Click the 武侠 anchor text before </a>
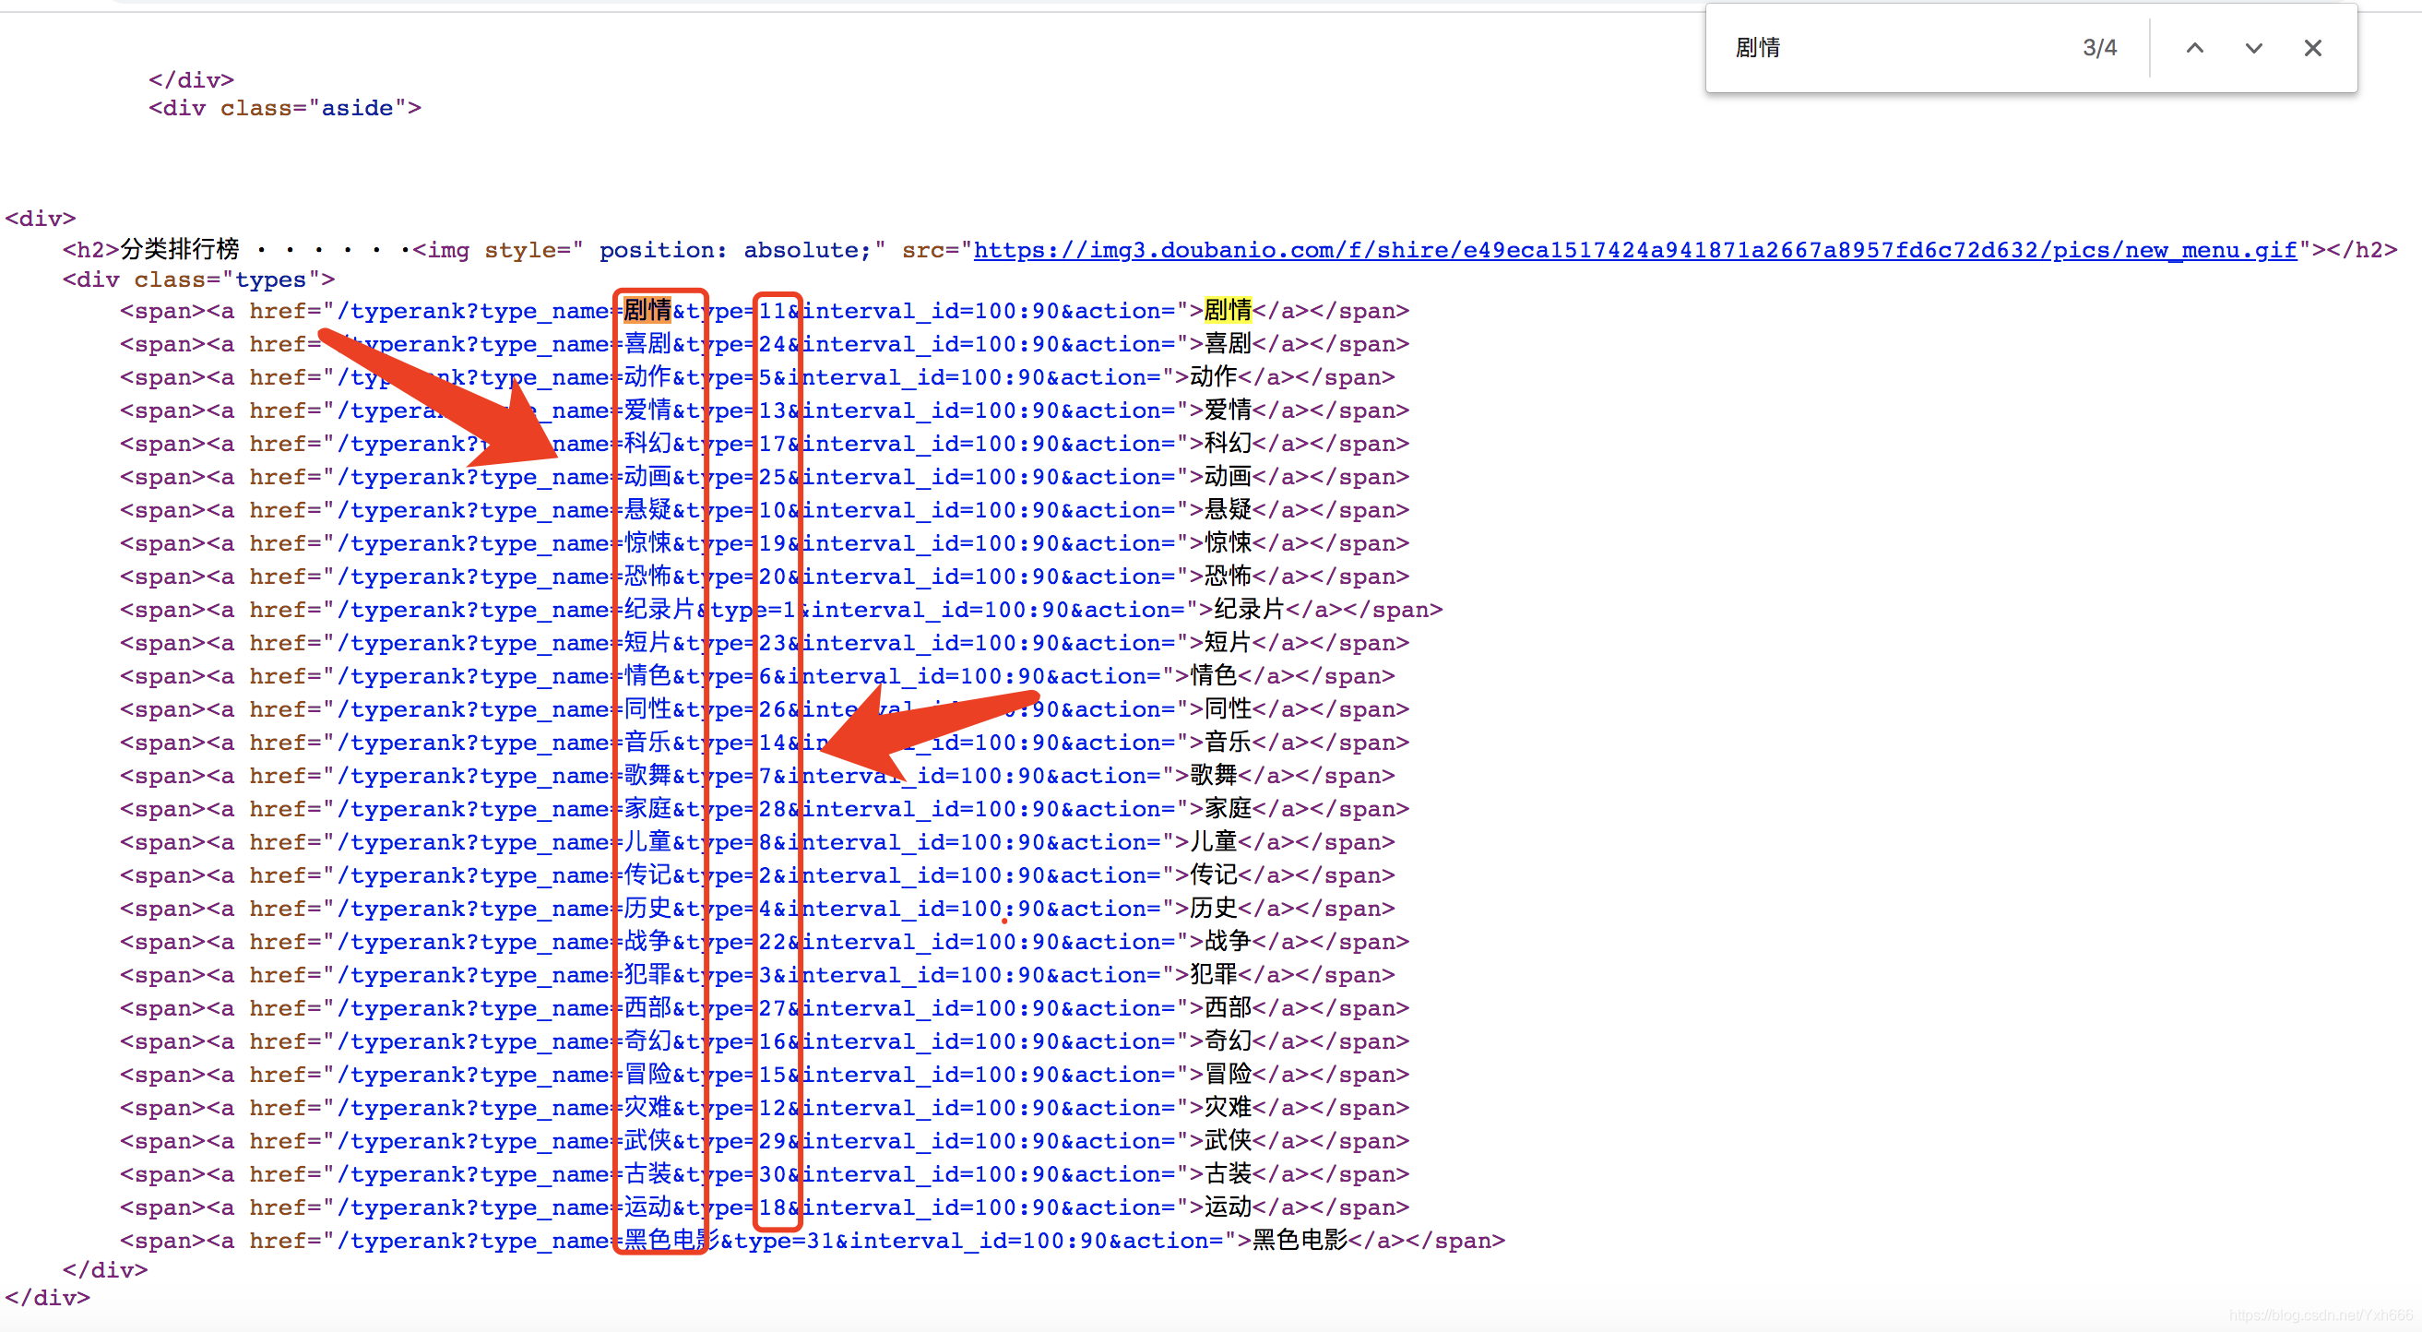 pos(1227,1141)
